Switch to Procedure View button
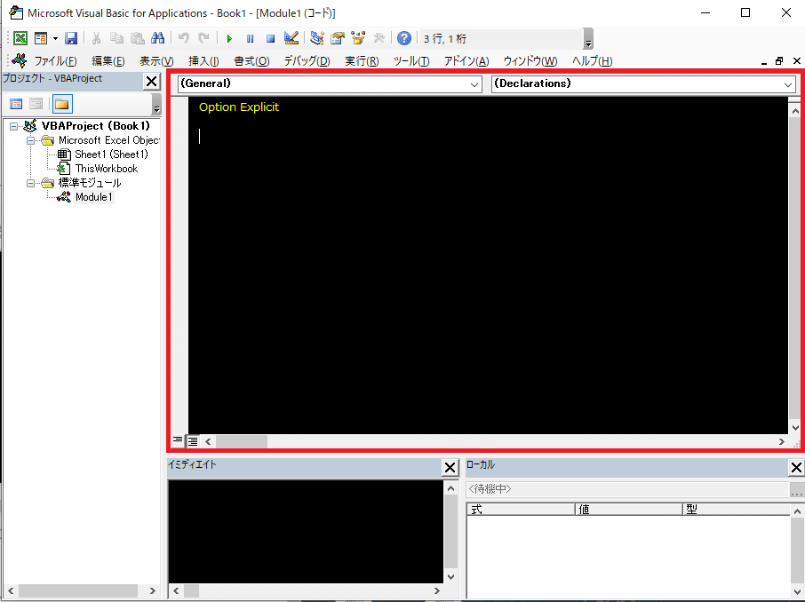Viewport: 805px width, 602px height. click(x=178, y=440)
